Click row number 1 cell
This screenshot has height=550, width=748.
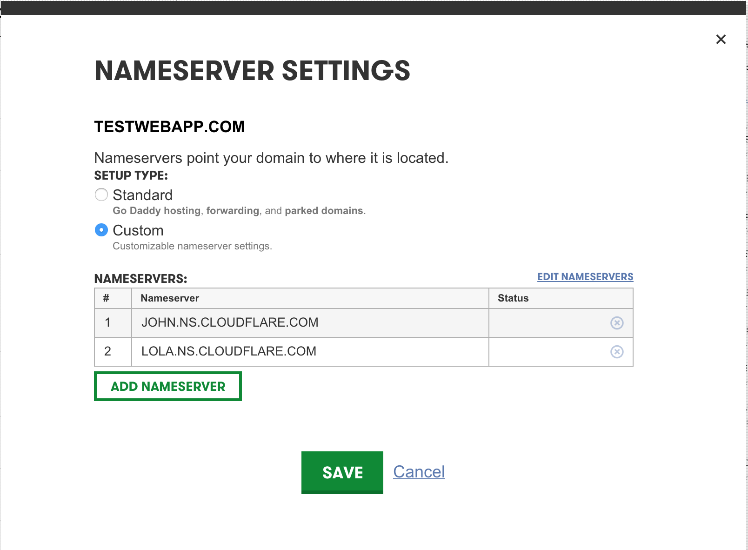tap(108, 322)
